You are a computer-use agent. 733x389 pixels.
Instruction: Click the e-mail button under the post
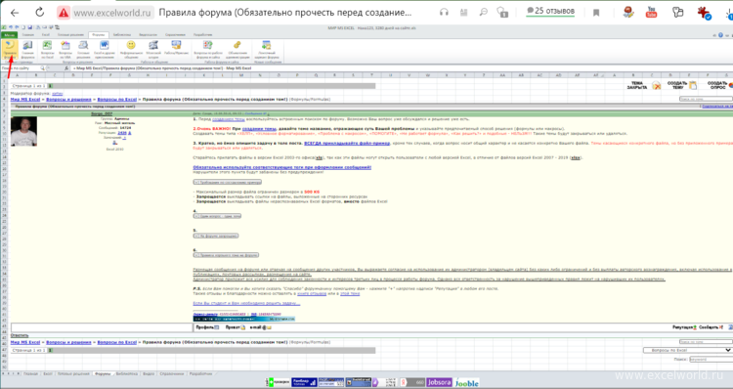tap(260, 327)
